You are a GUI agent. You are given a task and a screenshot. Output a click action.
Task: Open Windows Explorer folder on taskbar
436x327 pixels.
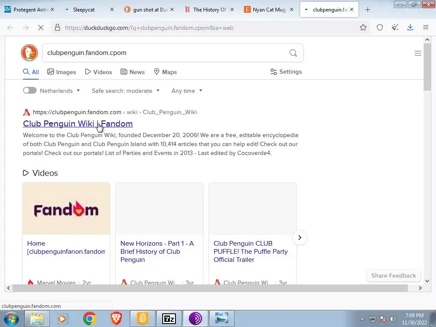point(37,318)
